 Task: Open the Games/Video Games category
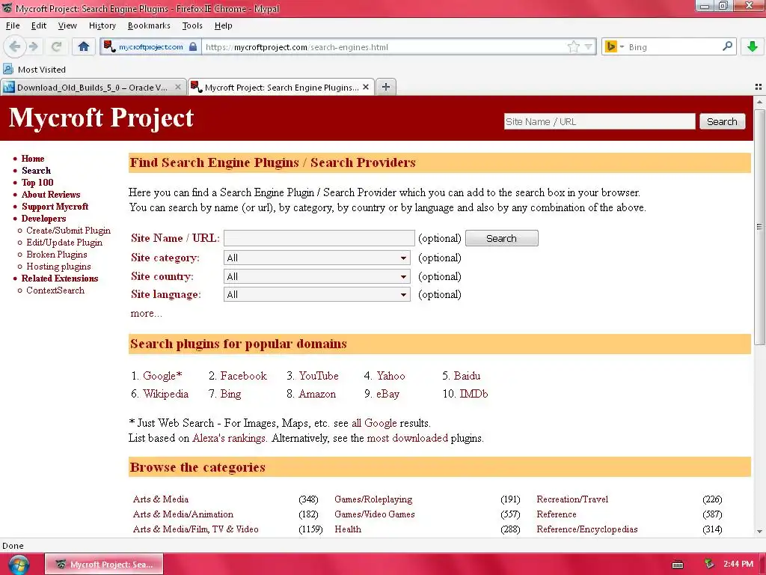tap(375, 514)
